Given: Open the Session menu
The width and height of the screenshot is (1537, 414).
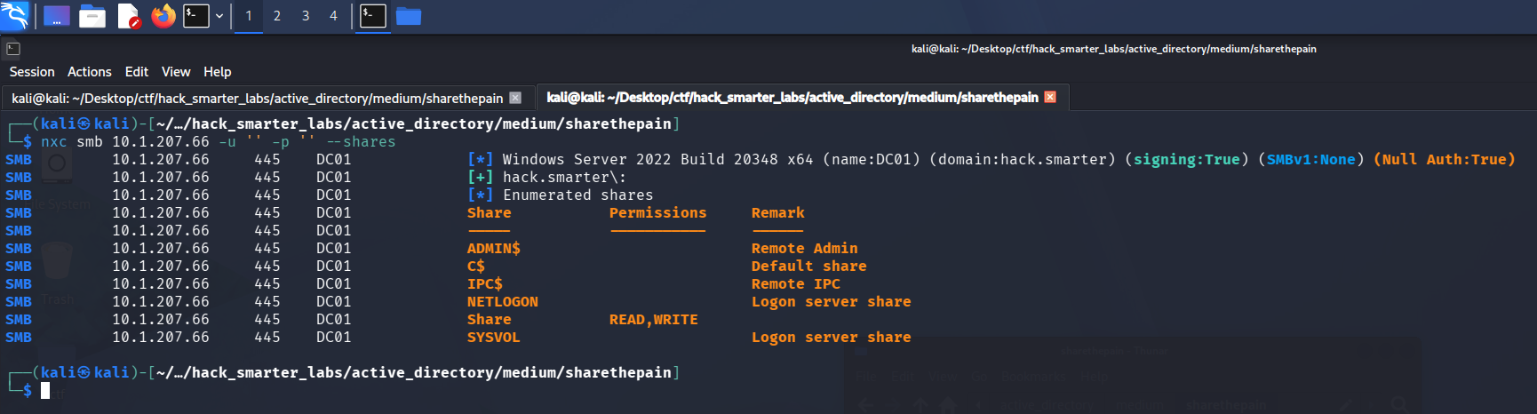Looking at the screenshot, I should tap(32, 72).
